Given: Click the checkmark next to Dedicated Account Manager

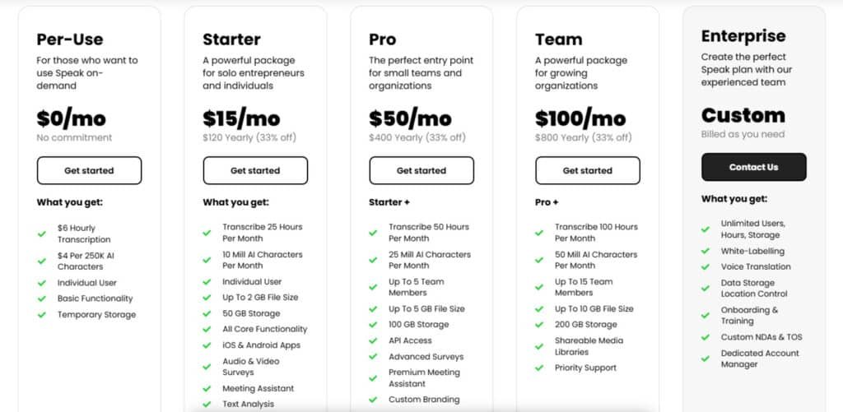Looking at the screenshot, I should click(x=706, y=359).
